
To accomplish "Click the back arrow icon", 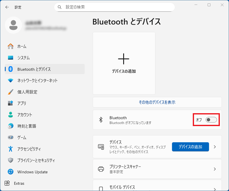I will (7, 7).
